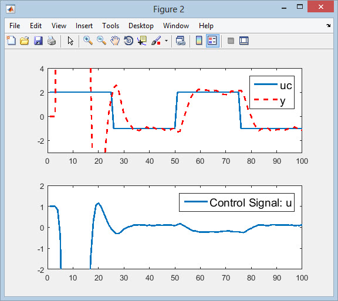Image resolution: width=338 pixels, height=301 pixels.
Task: Open the Tools menu
Action: (x=110, y=26)
